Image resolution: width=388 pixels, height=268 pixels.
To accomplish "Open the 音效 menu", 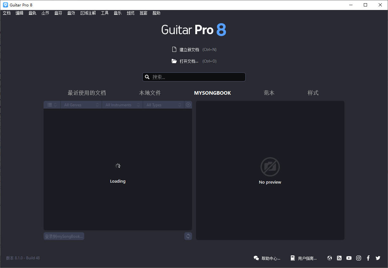I will [x=71, y=13].
